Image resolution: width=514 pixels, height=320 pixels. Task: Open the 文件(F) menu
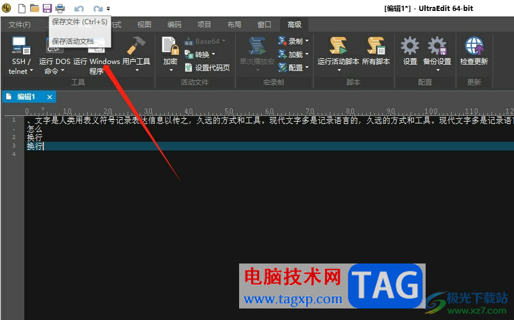[x=19, y=25]
